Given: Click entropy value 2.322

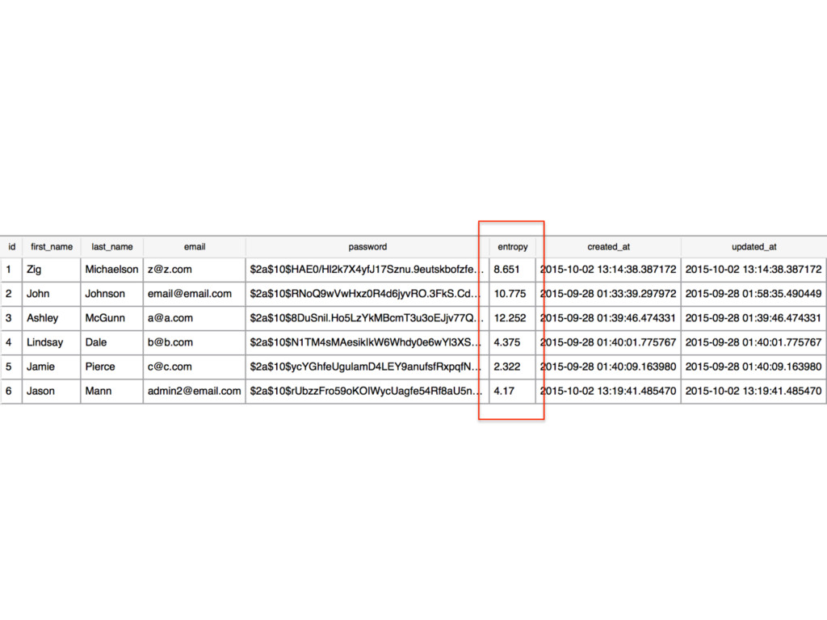Looking at the screenshot, I should pos(513,367).
